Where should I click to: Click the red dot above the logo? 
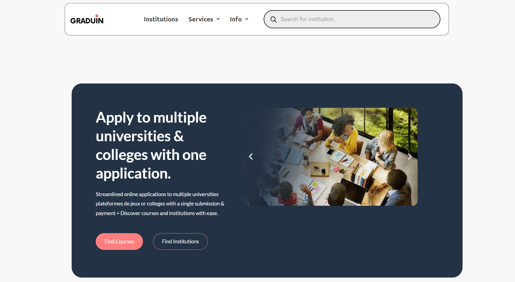(97, 16)
